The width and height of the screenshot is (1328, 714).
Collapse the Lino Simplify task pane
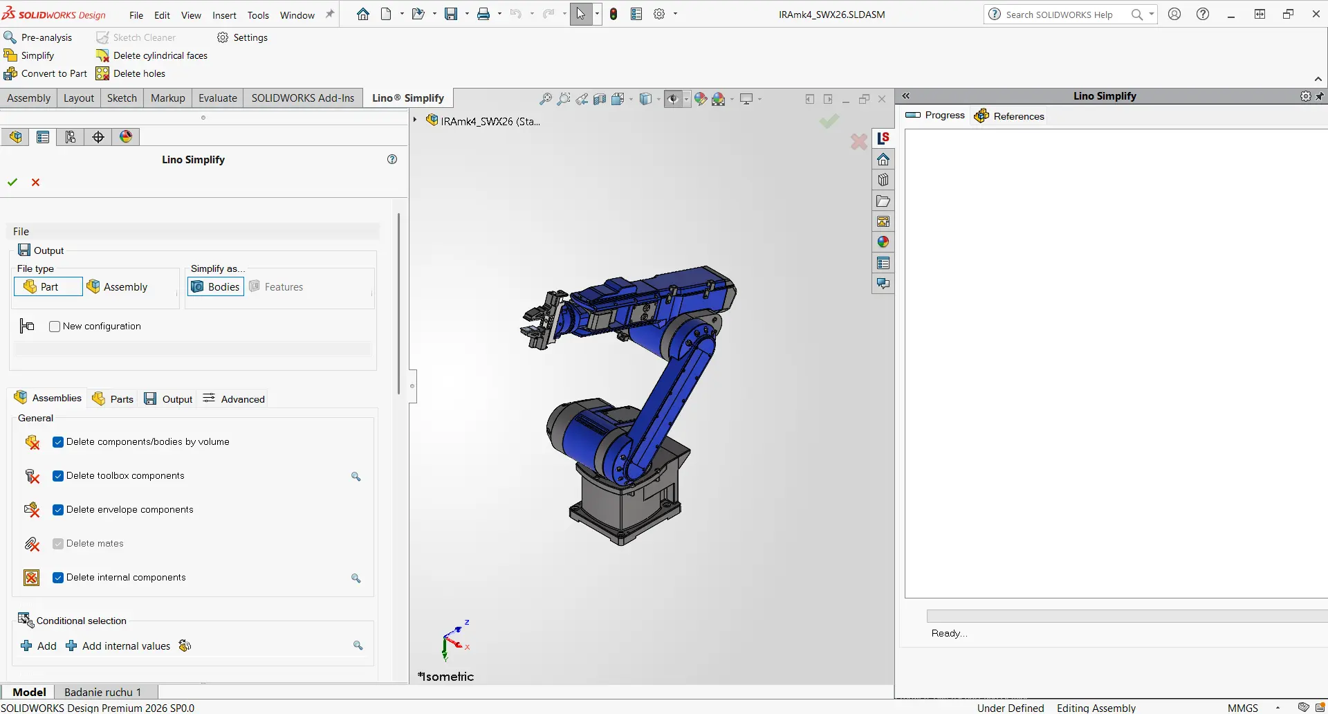click(x=906, y=96)
